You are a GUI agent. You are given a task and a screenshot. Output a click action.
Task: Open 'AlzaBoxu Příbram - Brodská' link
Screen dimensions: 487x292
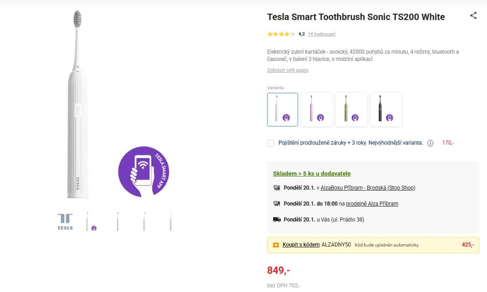pos(368,187)
